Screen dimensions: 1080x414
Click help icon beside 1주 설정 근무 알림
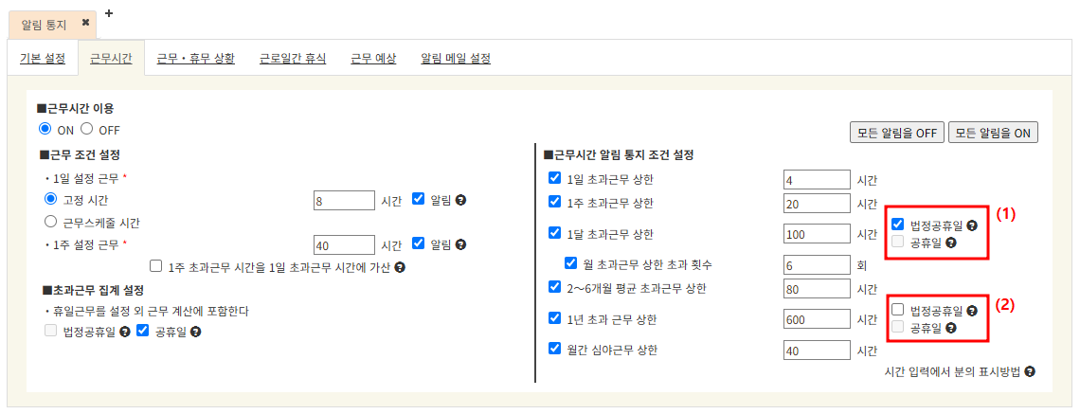[461, 244]
